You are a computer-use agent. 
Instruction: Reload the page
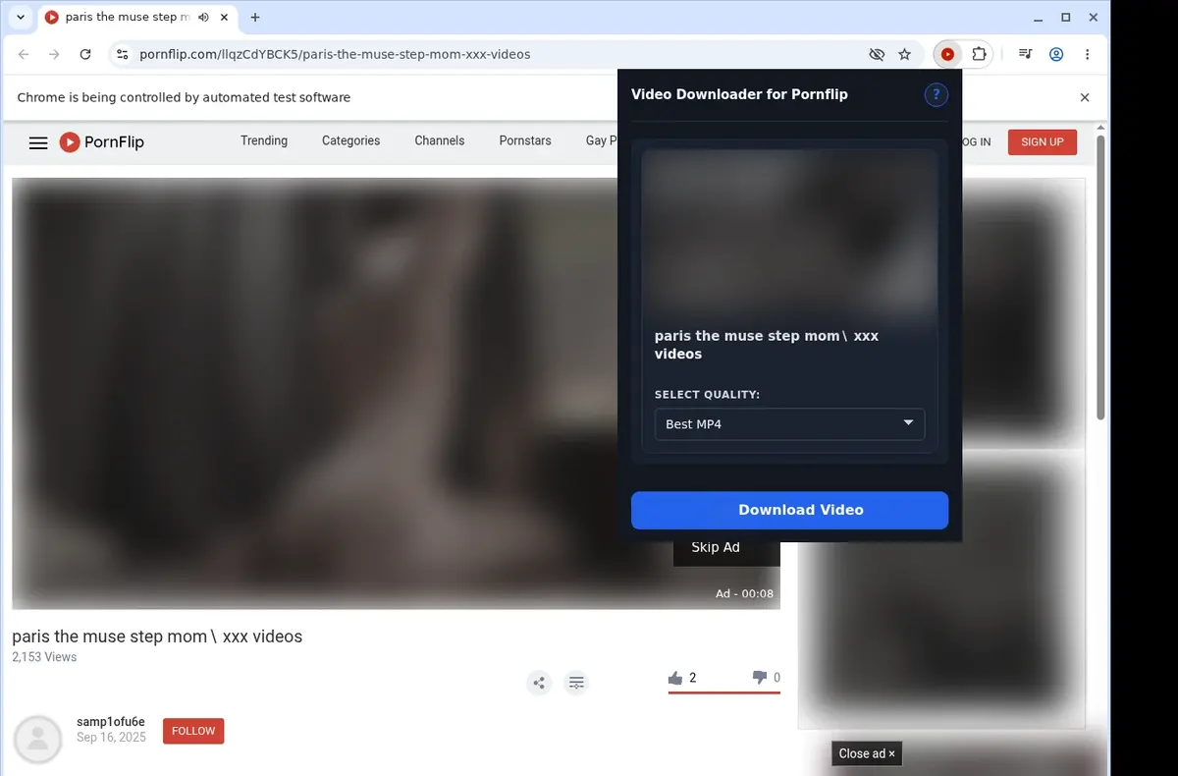[x=85, y=55]
